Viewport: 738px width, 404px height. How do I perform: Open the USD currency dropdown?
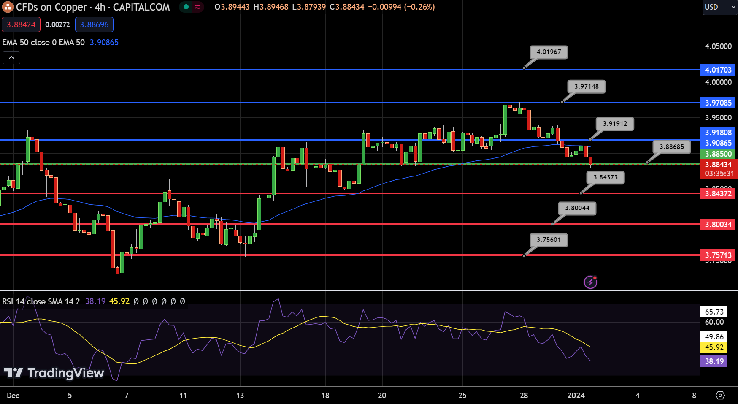719,7
